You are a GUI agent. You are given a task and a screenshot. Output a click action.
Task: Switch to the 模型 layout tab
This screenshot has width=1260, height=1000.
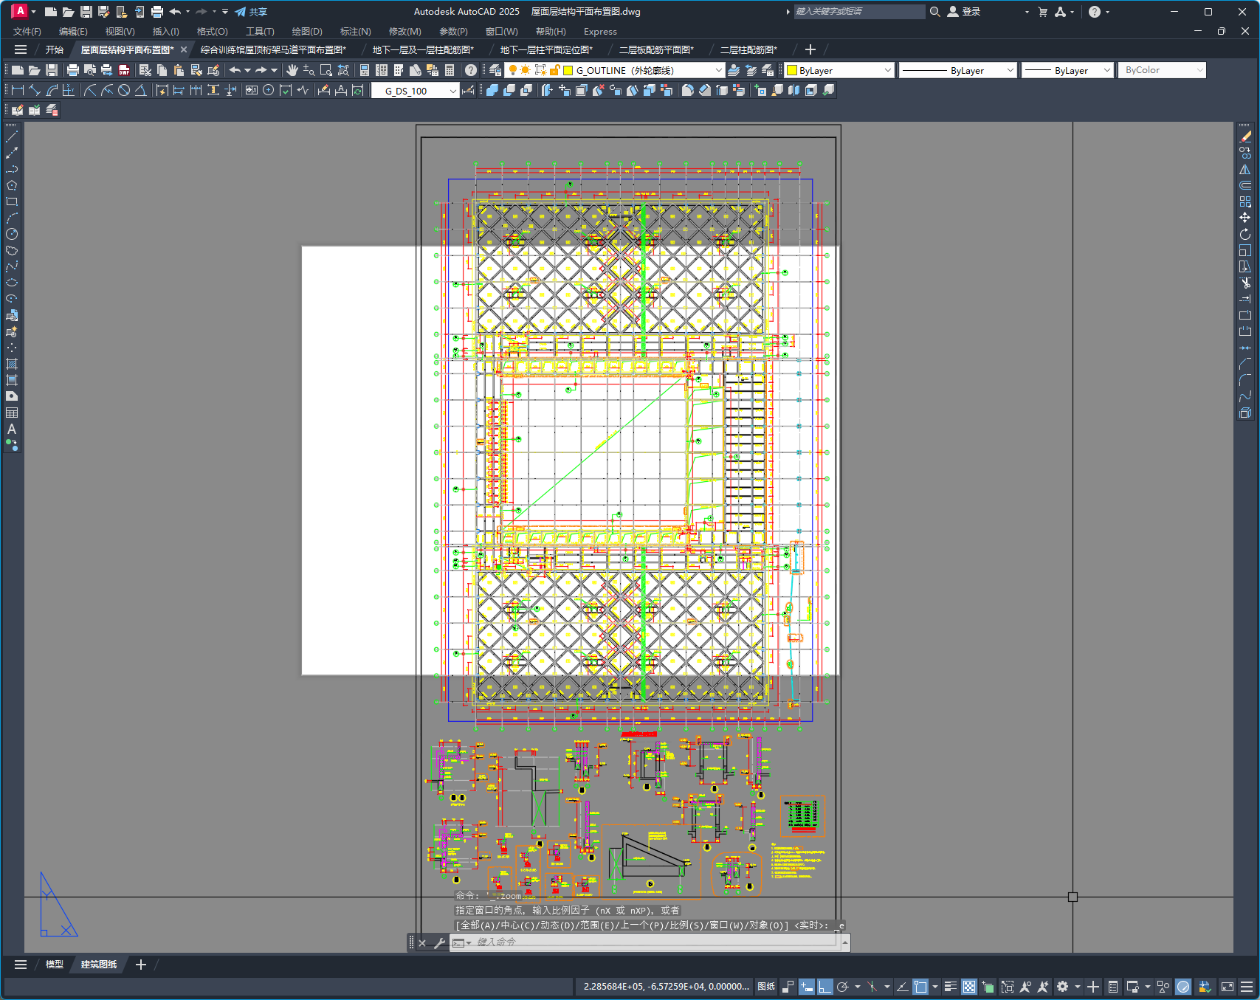pos(54,965)
